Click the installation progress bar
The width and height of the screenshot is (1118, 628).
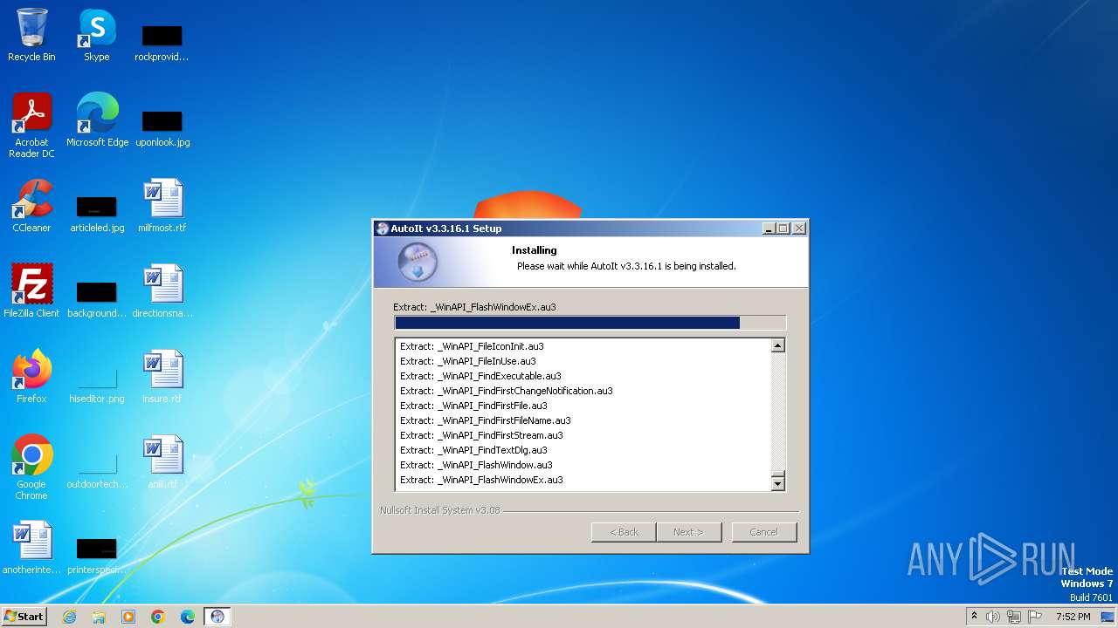[590, 323]
